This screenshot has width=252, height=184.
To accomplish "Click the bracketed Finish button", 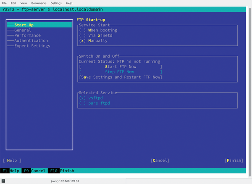I will point(234,160).
